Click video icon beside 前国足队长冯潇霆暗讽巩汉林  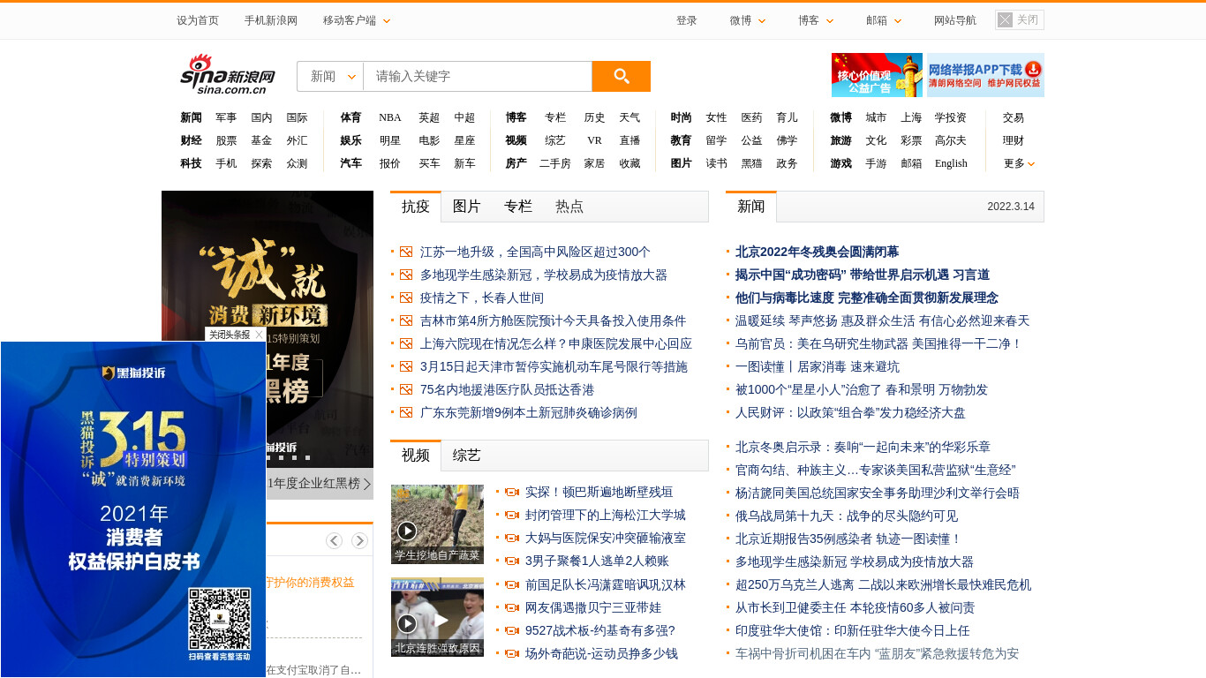tap(511, 584)
